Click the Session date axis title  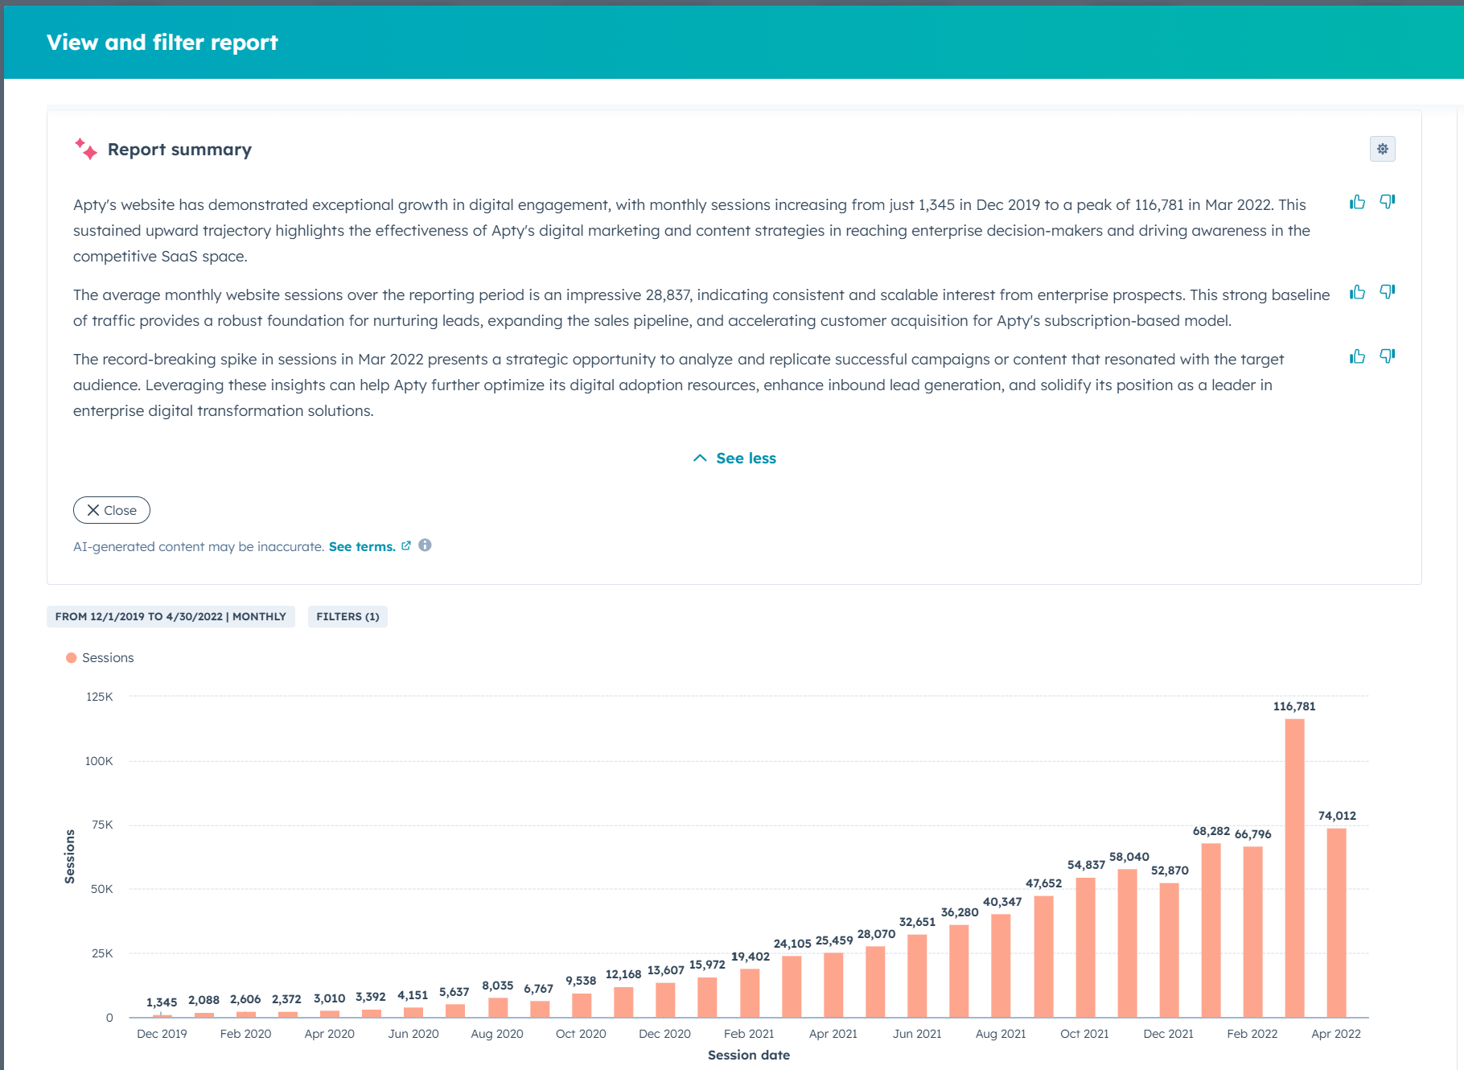749,1055
